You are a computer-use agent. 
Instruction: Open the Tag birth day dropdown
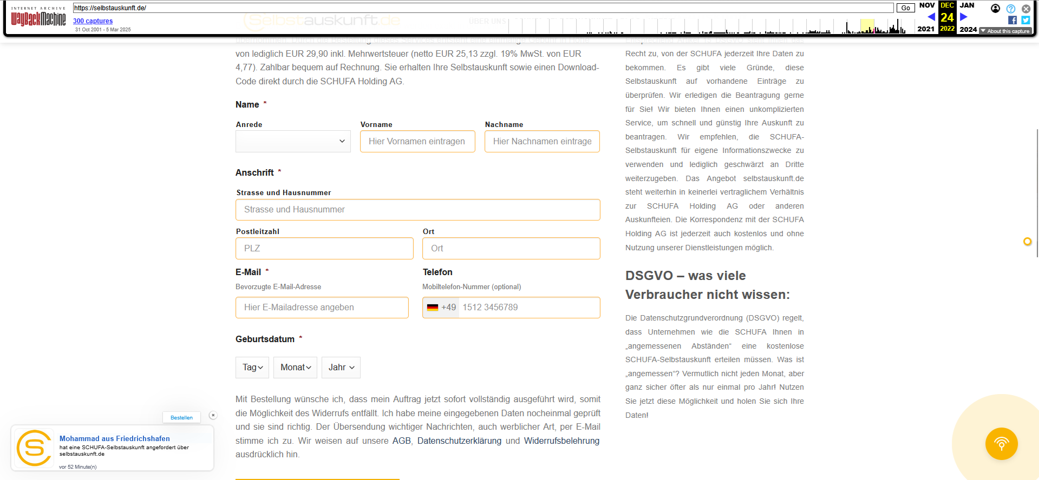(252, 368)
